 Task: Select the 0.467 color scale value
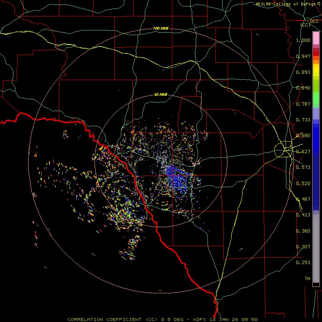(x=303, y=199)
